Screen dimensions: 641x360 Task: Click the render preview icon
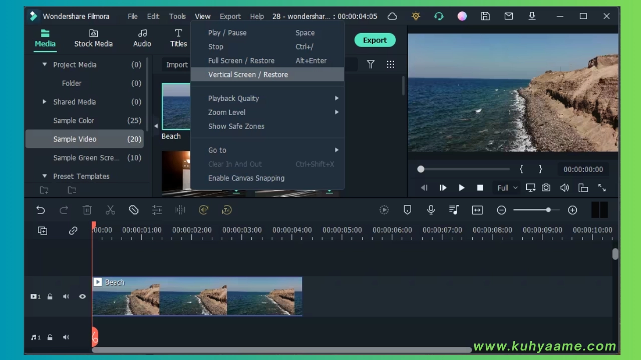coord(384,210)
